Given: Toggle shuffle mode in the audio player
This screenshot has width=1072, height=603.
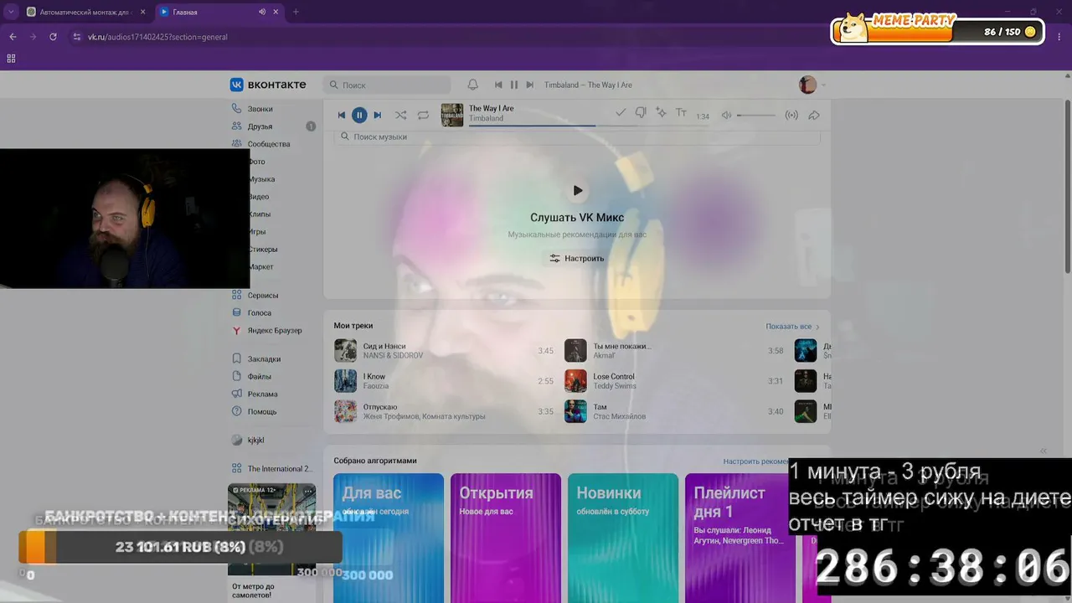Looking at the screenshot, I should (401, 115).
